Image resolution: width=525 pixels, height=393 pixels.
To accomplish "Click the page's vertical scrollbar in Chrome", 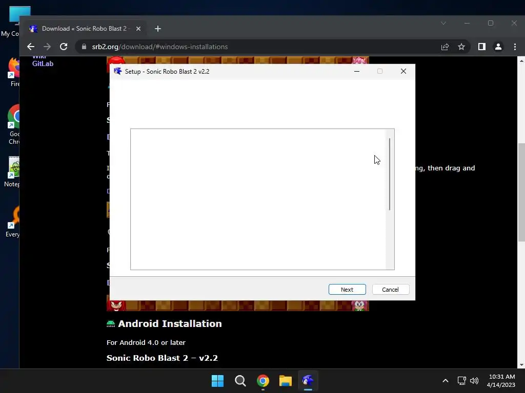I will point(521,192).
